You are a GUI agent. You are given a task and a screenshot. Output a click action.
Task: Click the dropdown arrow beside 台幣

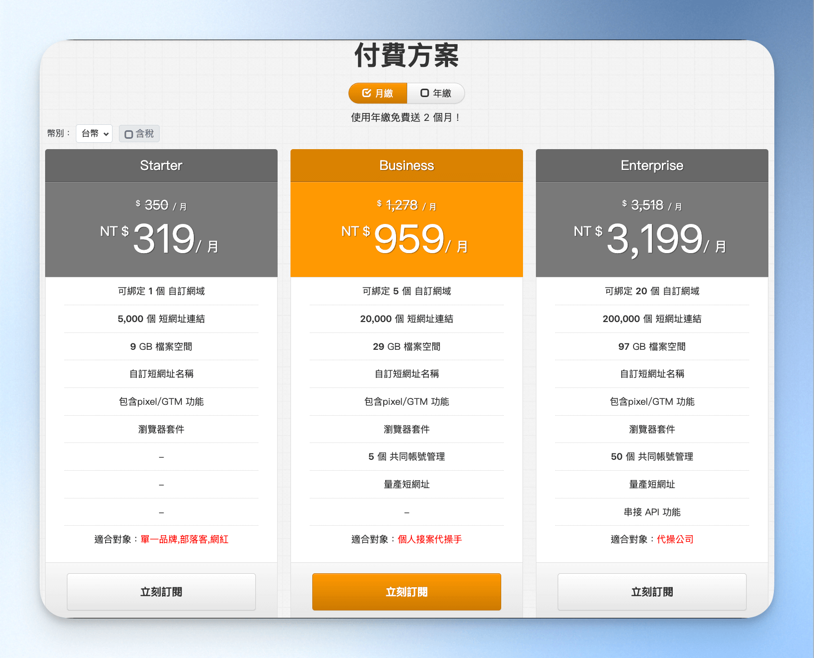point(106,134)
